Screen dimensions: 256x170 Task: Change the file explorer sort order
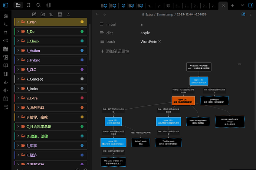(x=51, y=14)
